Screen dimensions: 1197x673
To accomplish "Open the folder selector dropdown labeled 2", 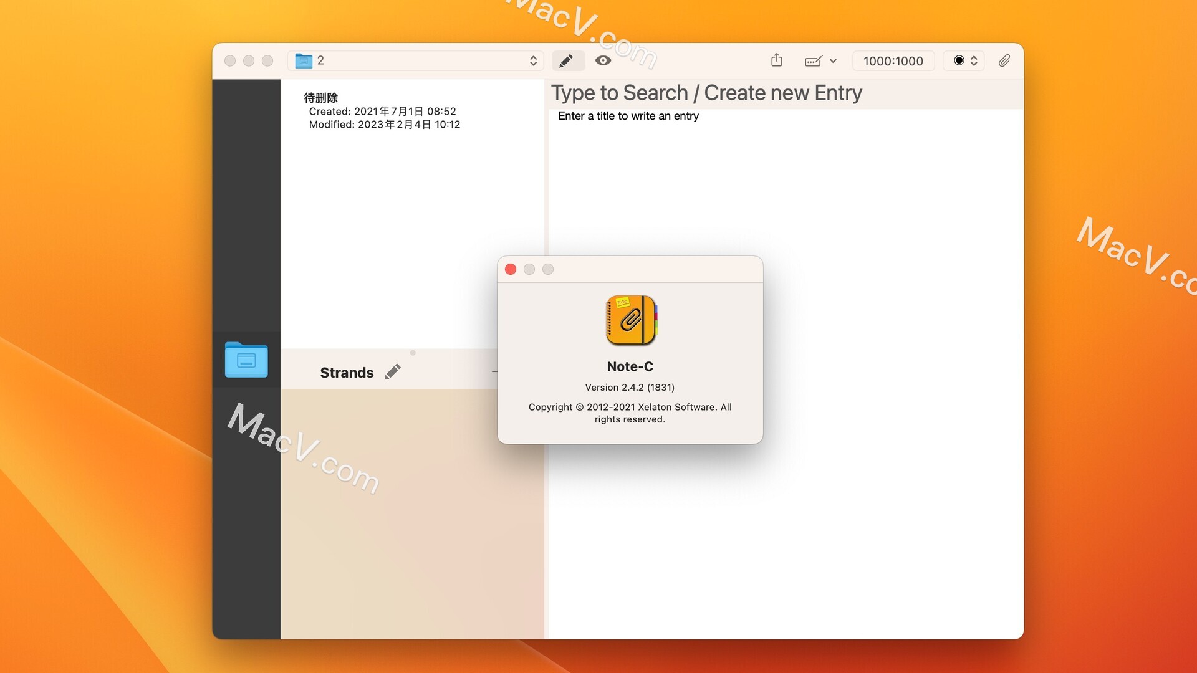I will pyautogui.click(x=415, y=60).
